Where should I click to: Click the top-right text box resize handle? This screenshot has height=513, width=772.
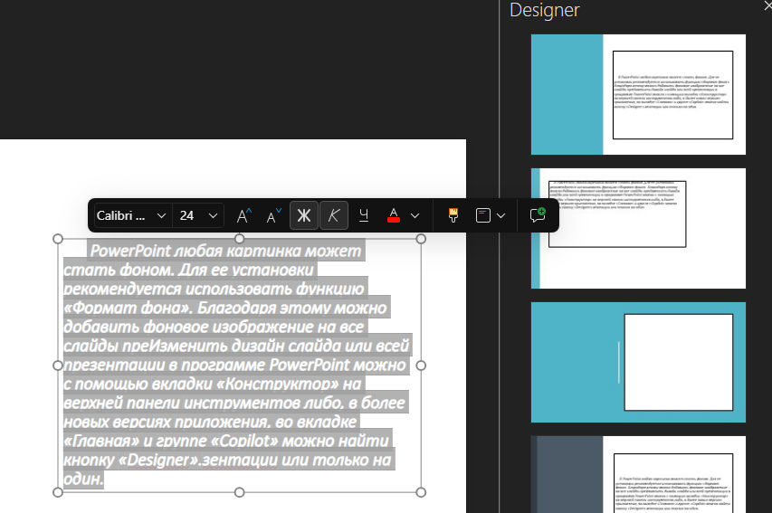coord(420,240)
